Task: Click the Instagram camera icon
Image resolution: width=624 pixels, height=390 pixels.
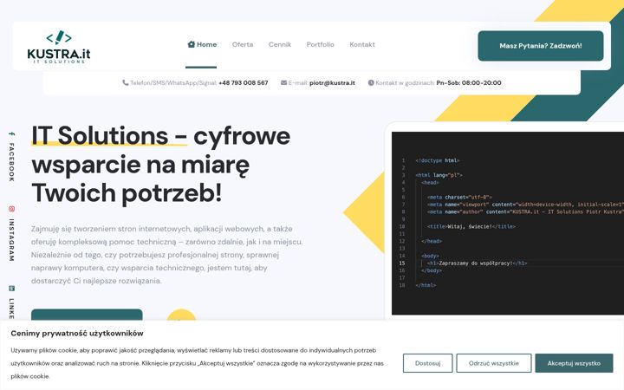Action: [x=11, y=209]
